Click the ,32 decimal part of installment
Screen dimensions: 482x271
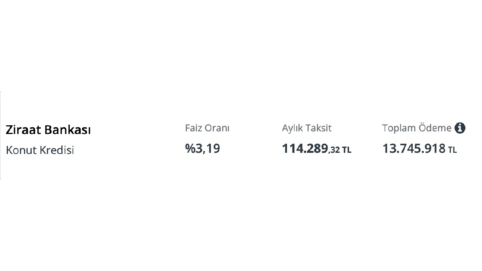click(334, 150)
